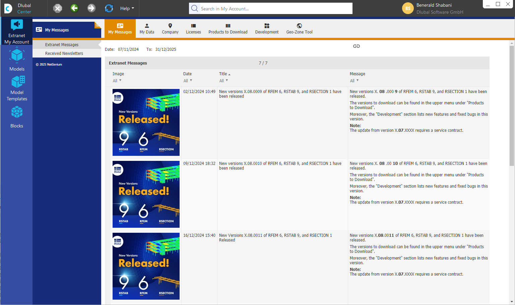Open the Message column All filter

[x=354, y=80]
